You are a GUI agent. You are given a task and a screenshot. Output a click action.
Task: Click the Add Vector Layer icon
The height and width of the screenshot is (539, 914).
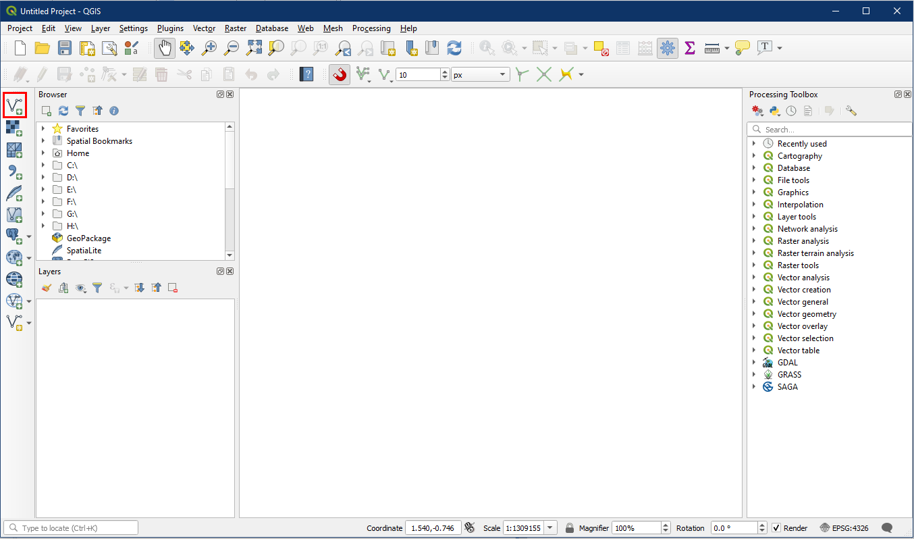(x=15, y=105)
